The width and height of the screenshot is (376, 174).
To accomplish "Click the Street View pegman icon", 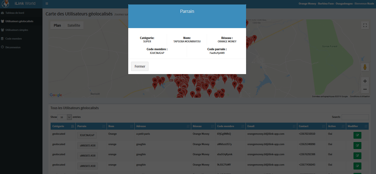I will pyautogui.click(x=365, y=67).
